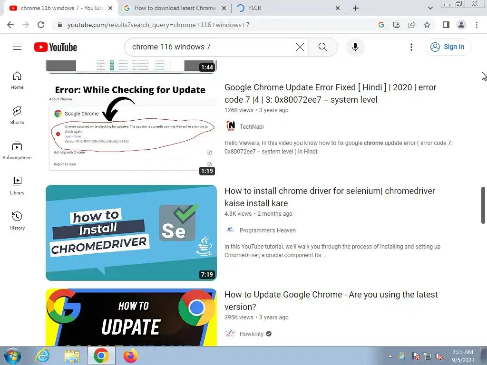Open Subscriptions in sidebar
Screen dimensions: 487x365
(x=17, y=151)
